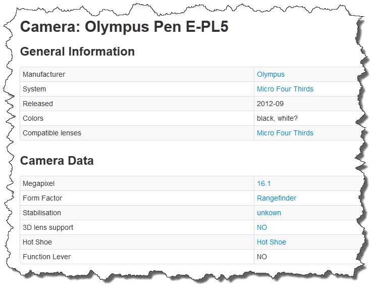Click the Function Lever NO value

pyautogui.click(x=262, y=257)
